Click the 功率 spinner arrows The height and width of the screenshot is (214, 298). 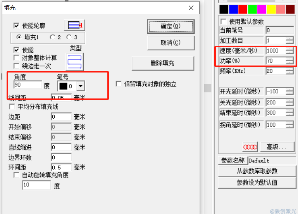(x=290, y=61)
